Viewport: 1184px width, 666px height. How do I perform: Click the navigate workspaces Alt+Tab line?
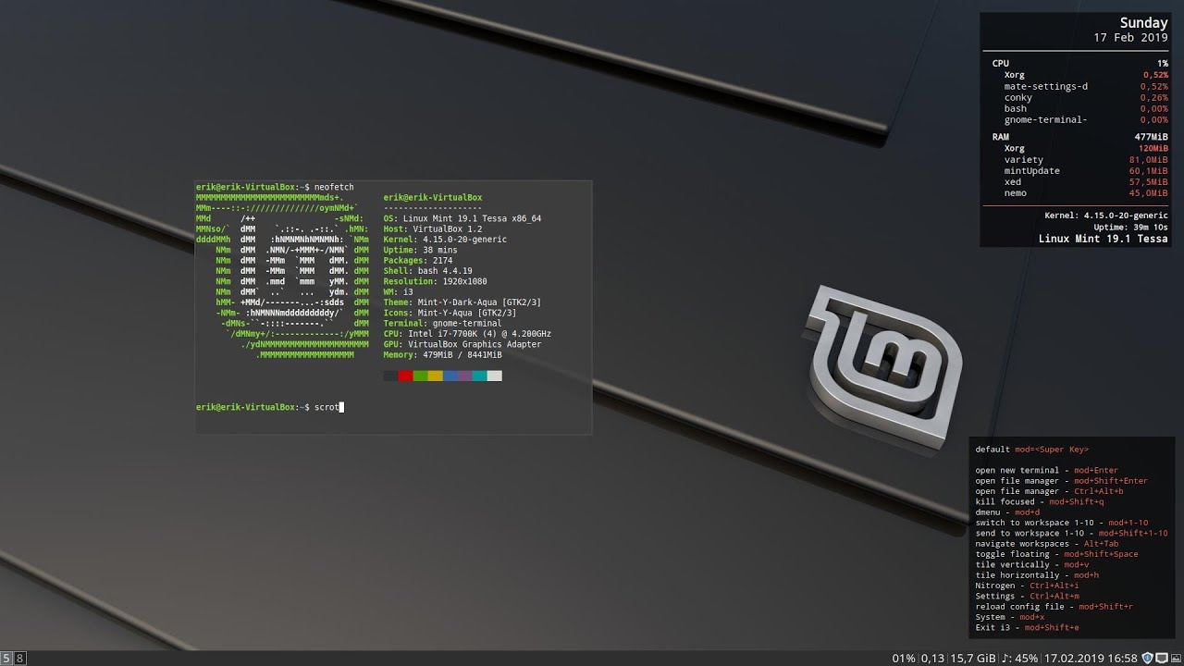tap(1046, 544)
